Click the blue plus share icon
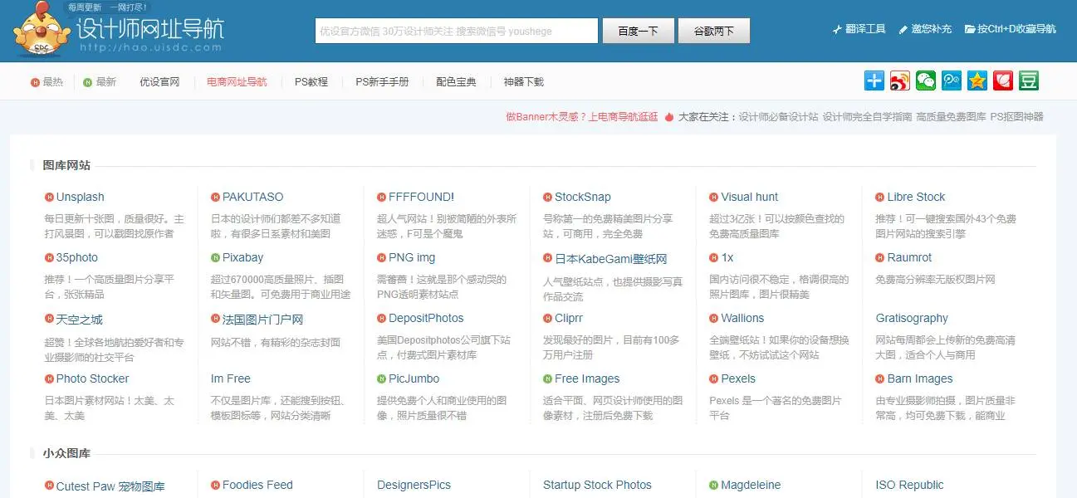Viewport: 1077px width, 498px height. coord(874,81)
